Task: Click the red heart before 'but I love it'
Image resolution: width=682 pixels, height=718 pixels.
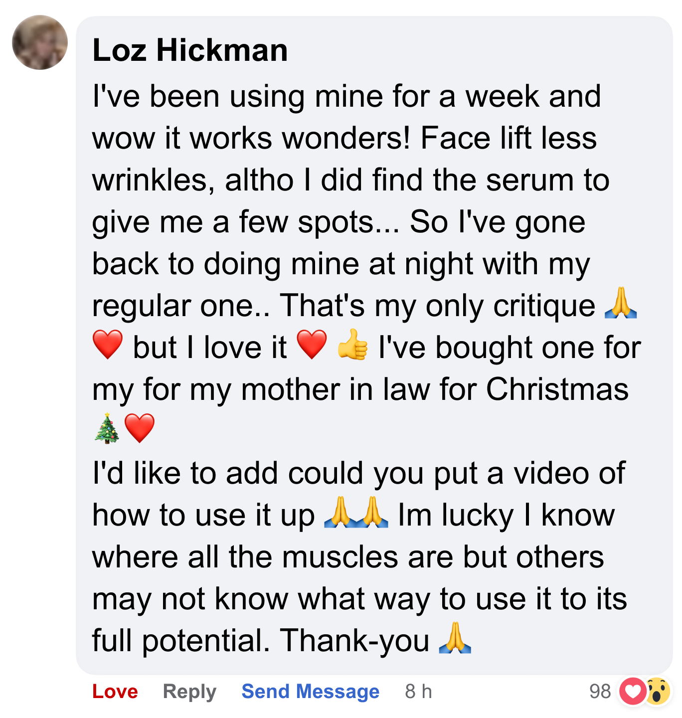Action: [x=108, y=345]
